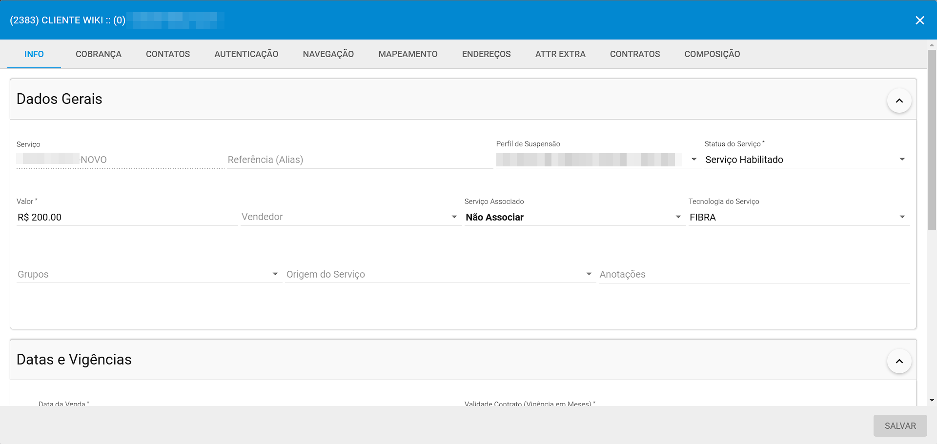This screenshot has height=444, width=937.
Task: Open the CONTATOS tab
Action: [168, 54]
